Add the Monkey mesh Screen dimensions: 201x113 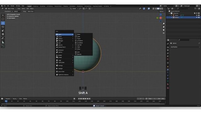tap(83, 54)
